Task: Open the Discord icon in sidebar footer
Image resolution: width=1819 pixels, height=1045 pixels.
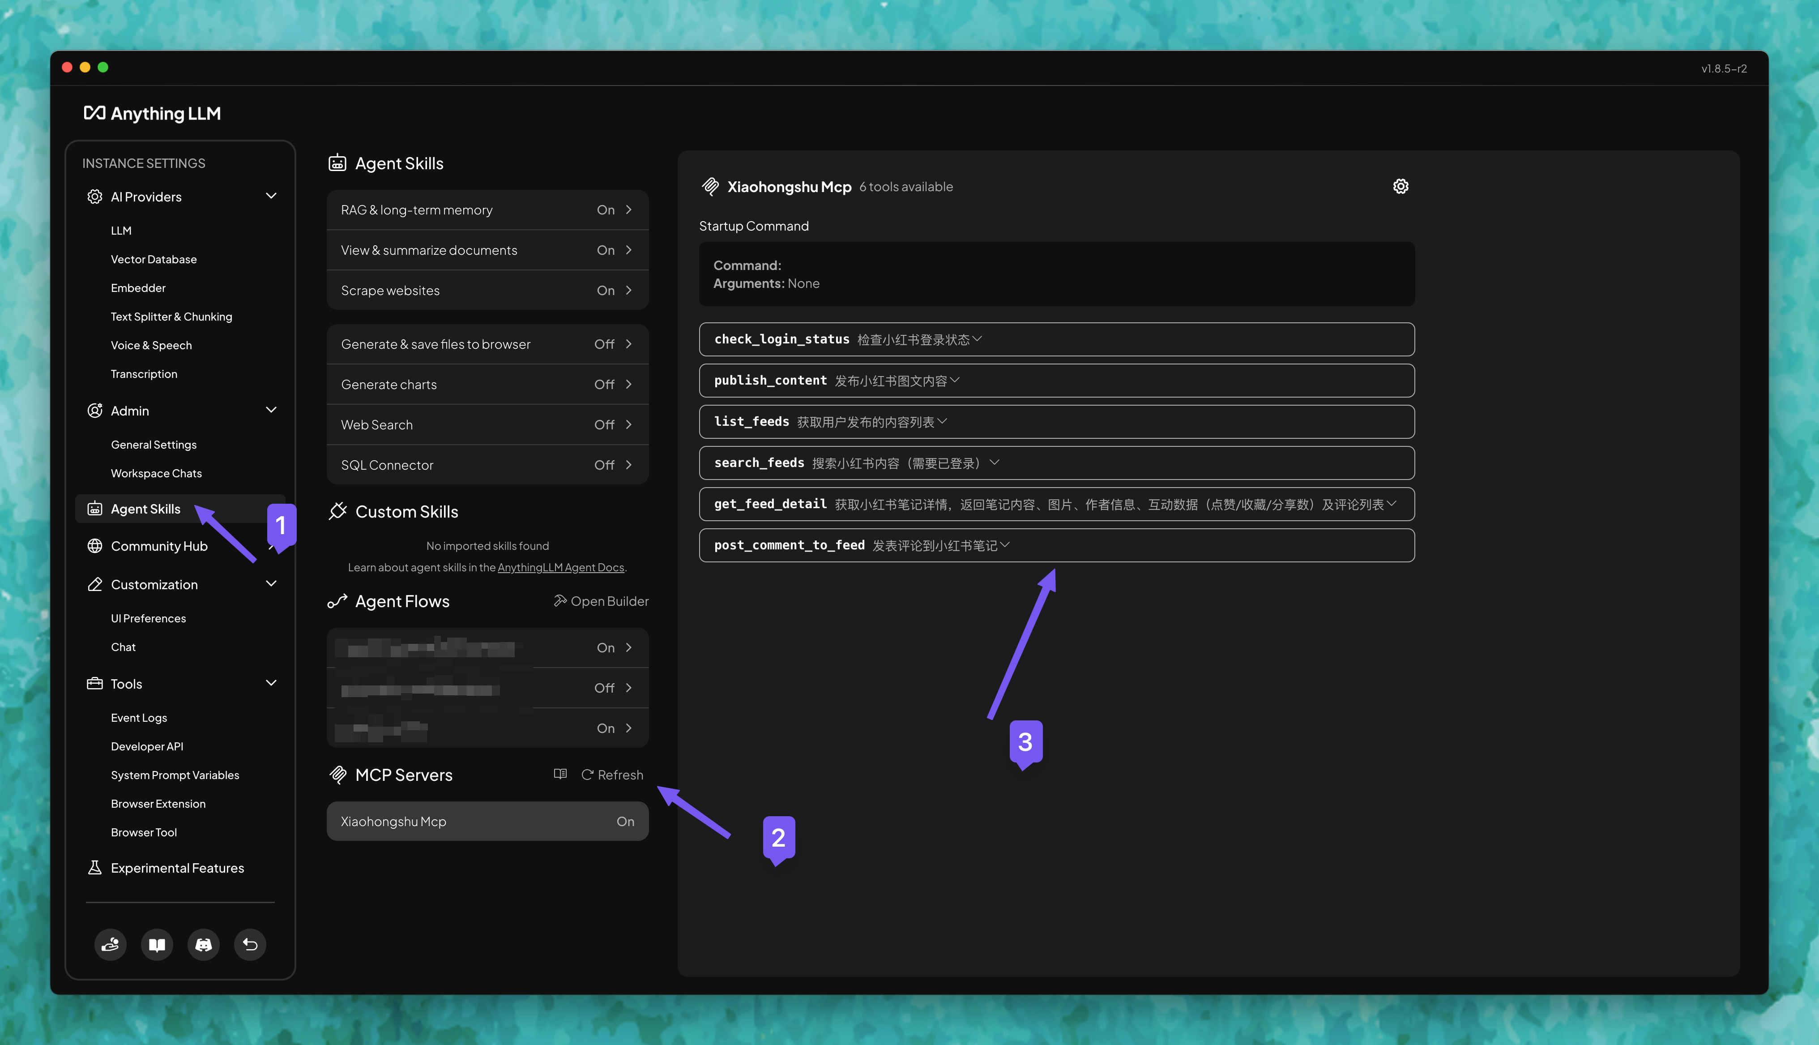Action: coord(204,944)
